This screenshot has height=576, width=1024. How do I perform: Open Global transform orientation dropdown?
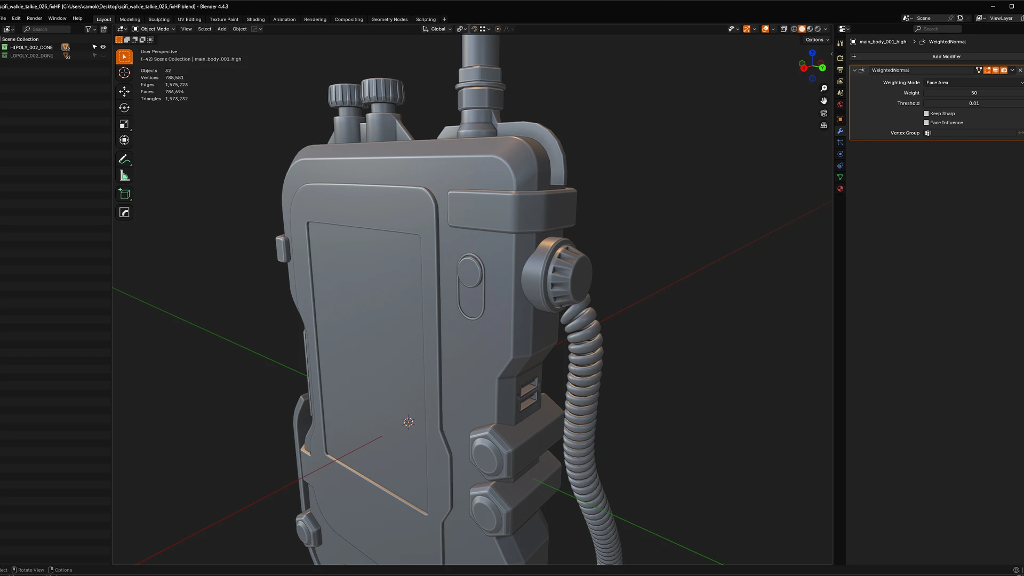tap(437, 29)
